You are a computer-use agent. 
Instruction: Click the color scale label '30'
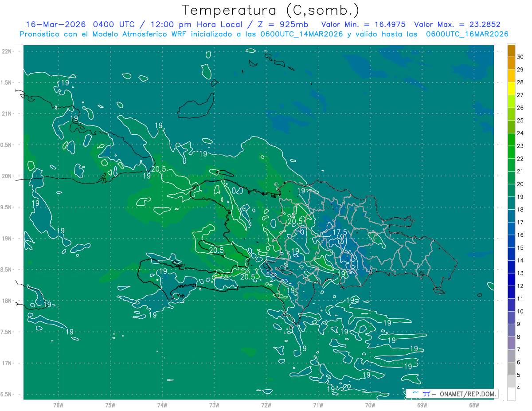(x=520, y=56)
